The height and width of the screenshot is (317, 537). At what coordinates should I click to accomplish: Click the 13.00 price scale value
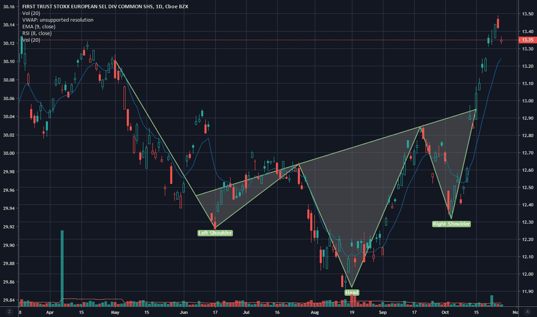527,101
